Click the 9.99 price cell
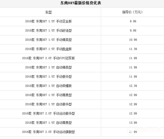 [x=133, y=30]
